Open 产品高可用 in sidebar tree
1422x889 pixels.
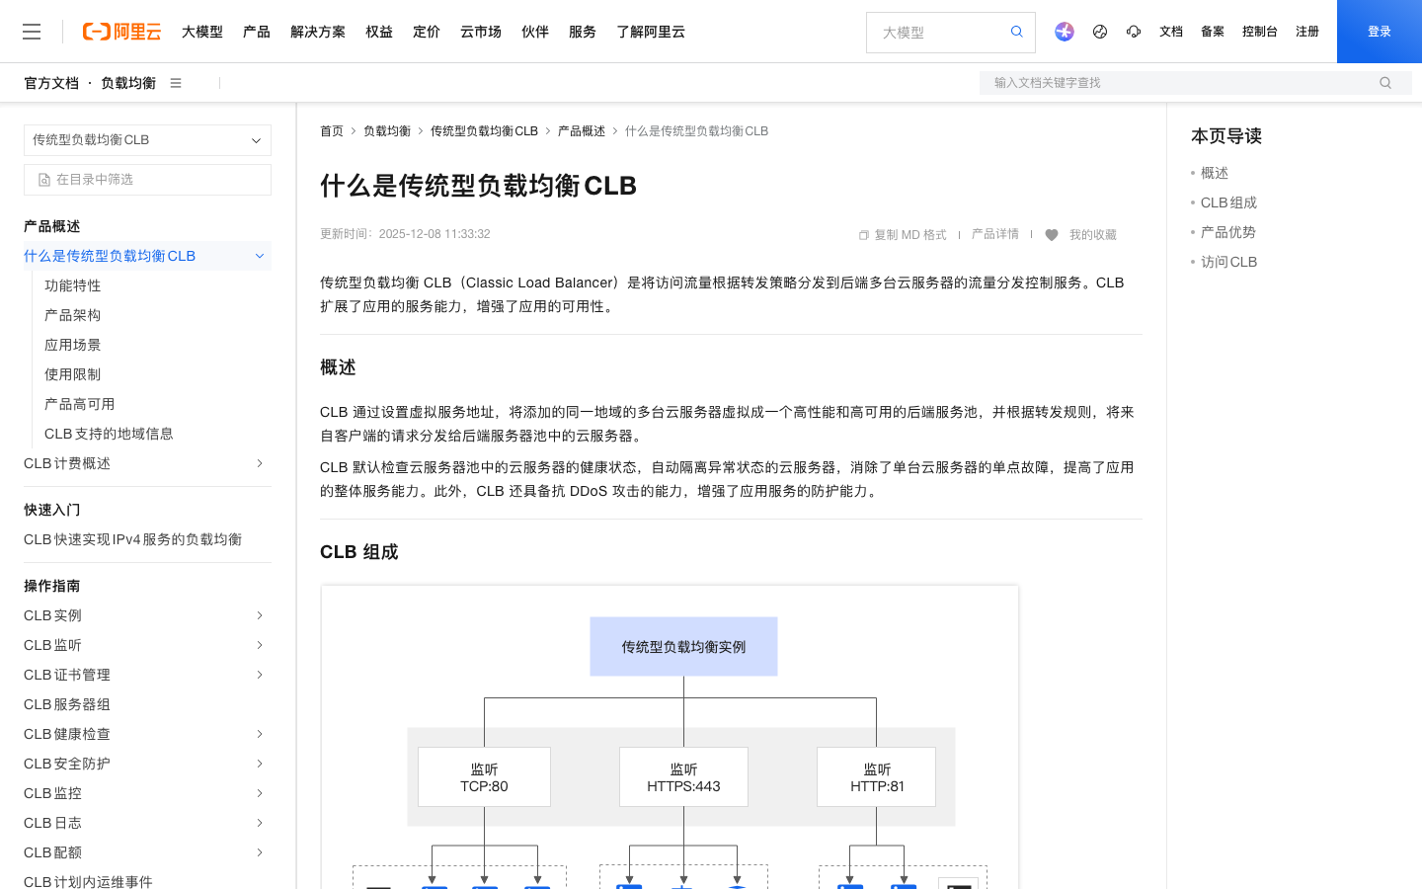coord(80,404)
